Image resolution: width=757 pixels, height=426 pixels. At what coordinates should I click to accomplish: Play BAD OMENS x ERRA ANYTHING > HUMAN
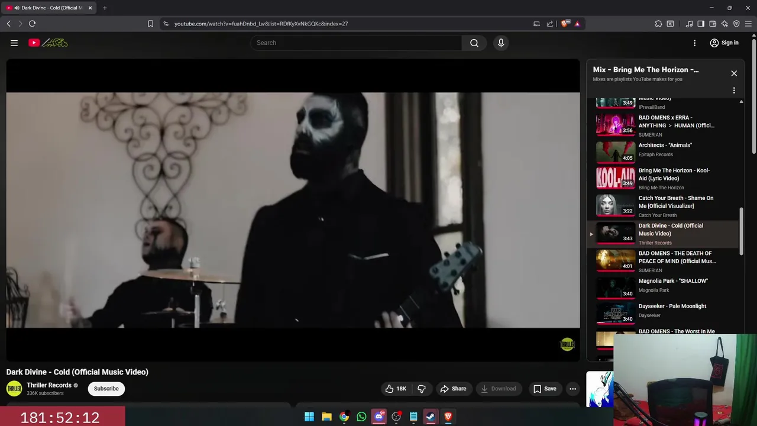click(663, 125)
